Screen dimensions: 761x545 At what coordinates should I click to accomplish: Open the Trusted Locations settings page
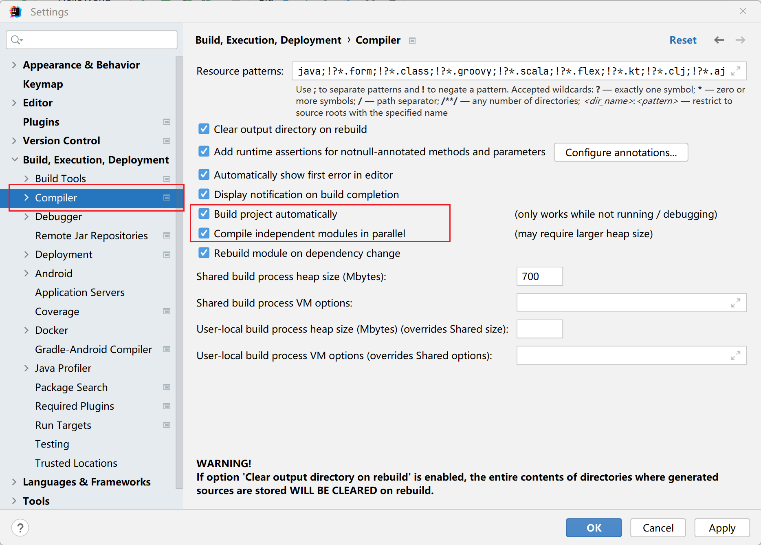pyautogui.click(x=76, y=463)
